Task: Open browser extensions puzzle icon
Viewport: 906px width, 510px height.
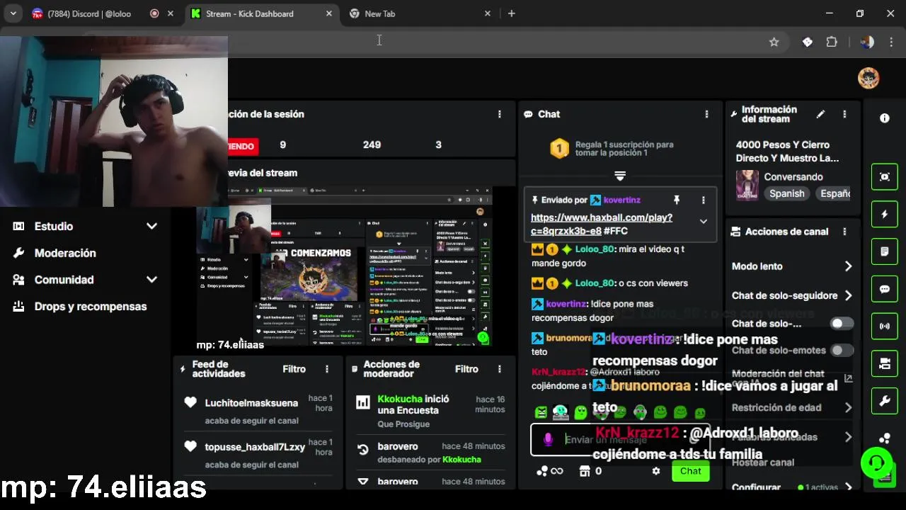Action: pos(832,42)
